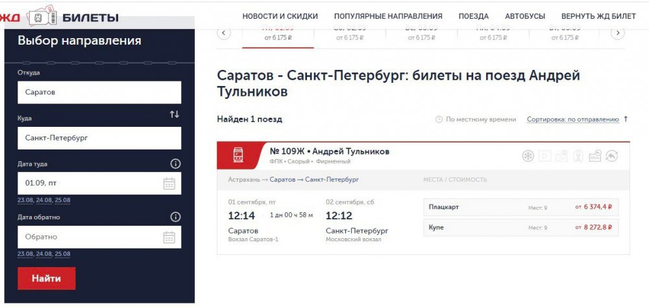Screen dimensions: 649x308
Task: Click the 100% ticket refund icon
Action: tap(594, 156)
